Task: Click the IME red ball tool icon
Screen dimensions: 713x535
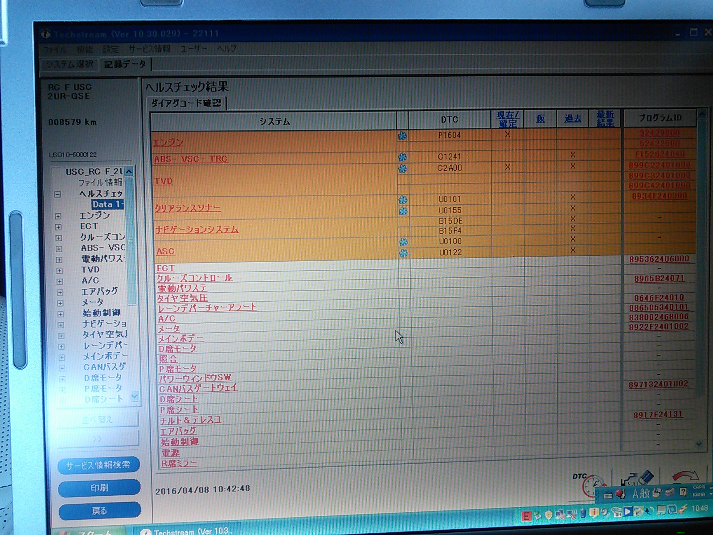Action: [x=619, y=494]
